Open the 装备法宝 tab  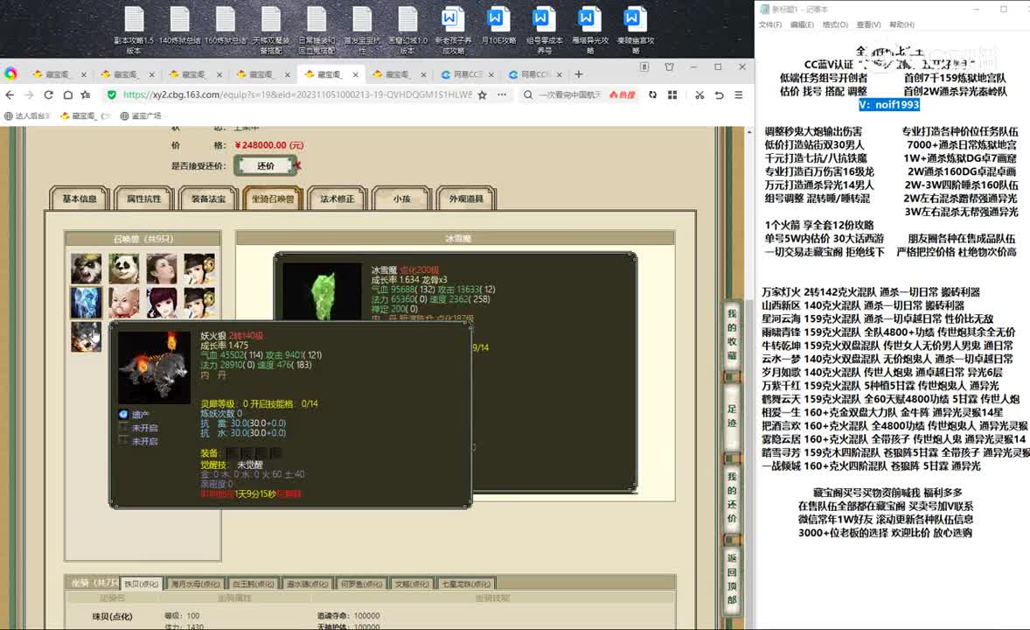click(208, 199)
